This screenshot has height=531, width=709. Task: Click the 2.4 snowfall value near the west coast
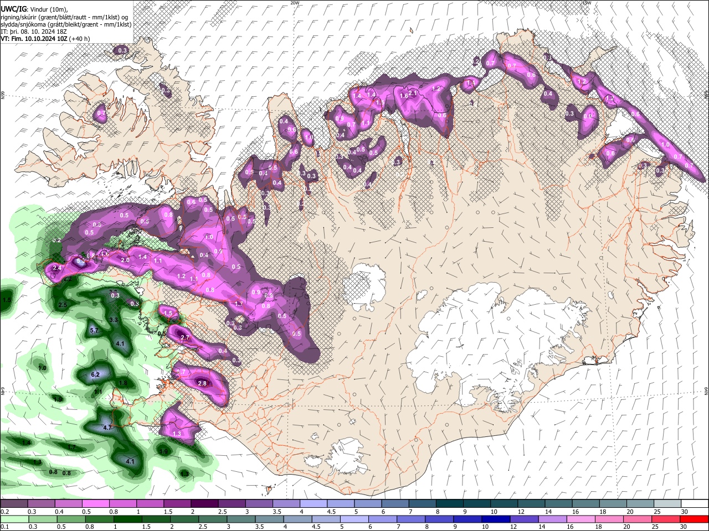click(x=57, y=268)
